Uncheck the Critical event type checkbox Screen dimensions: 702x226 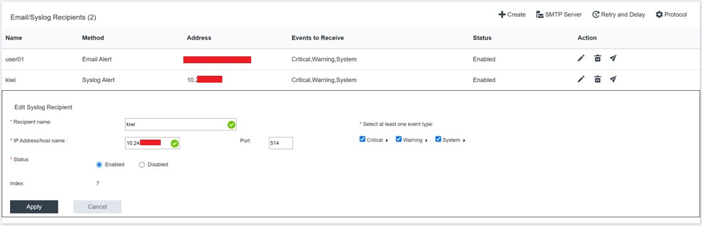coord(362,140)
